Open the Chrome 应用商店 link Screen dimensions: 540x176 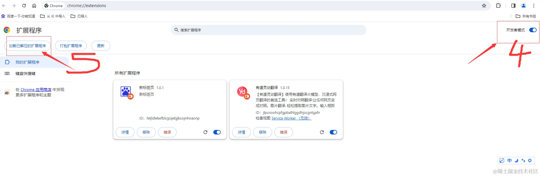click(36, 90)
